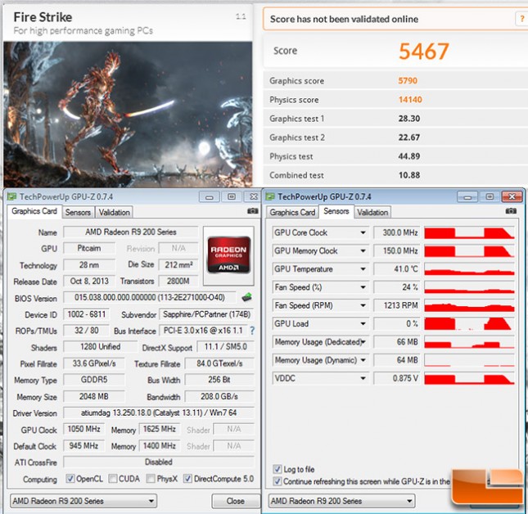Open the VDDC sensor dropdown
This screenshot has height=514, width=528.
363,378
